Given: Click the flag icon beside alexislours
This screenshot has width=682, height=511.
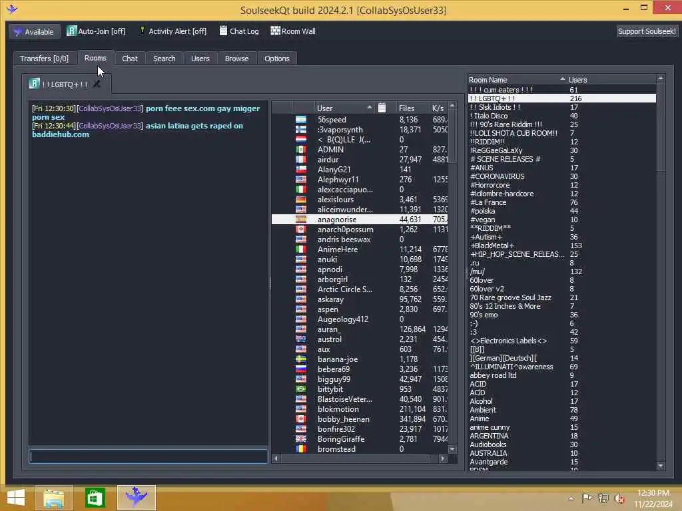Looking at the screenshot, I should tap(300, 200).
